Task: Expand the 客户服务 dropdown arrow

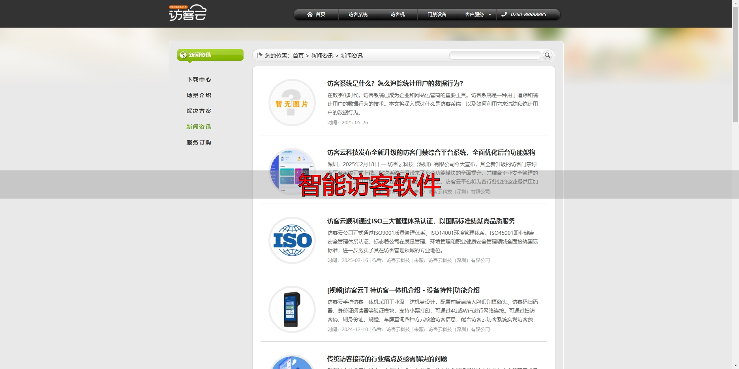Action: (x=490, y=15)
